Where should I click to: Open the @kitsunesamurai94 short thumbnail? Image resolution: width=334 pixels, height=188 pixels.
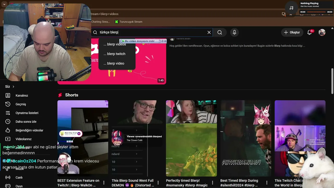(246, 138)
